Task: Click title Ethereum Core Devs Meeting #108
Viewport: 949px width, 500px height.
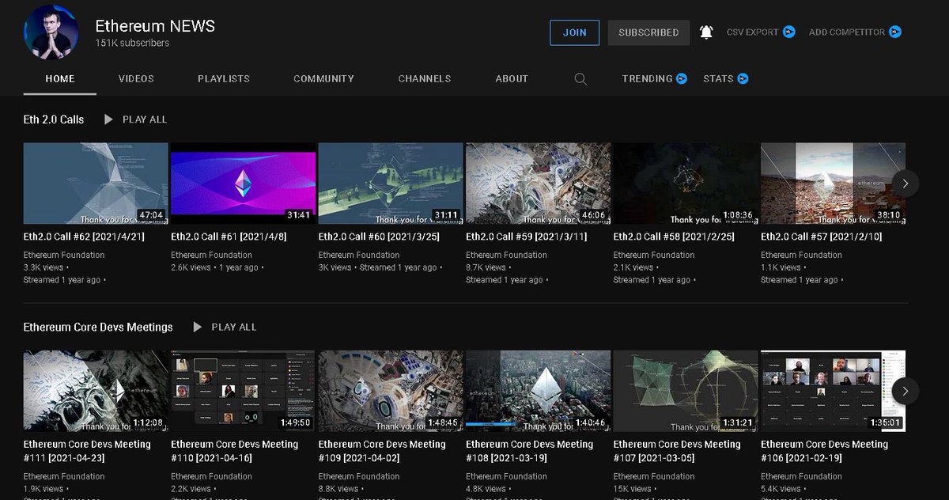Action: pyautogui.click(x=530, y=451)
